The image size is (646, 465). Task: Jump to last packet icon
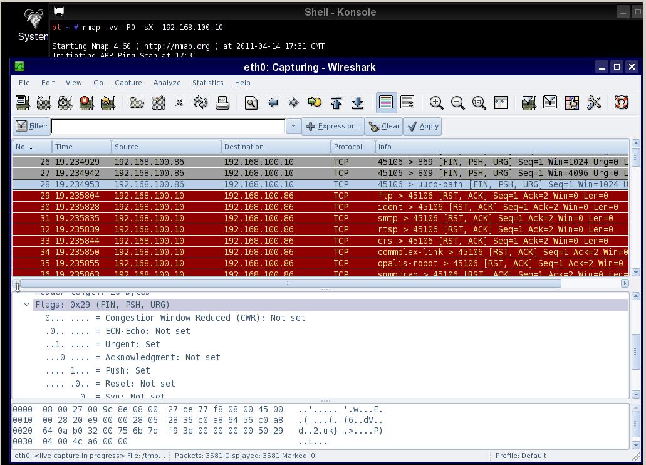coord(358,103)
